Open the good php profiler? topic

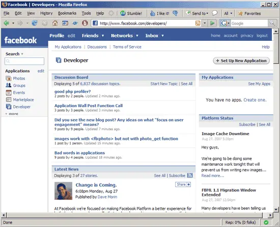tap(72, 91)
